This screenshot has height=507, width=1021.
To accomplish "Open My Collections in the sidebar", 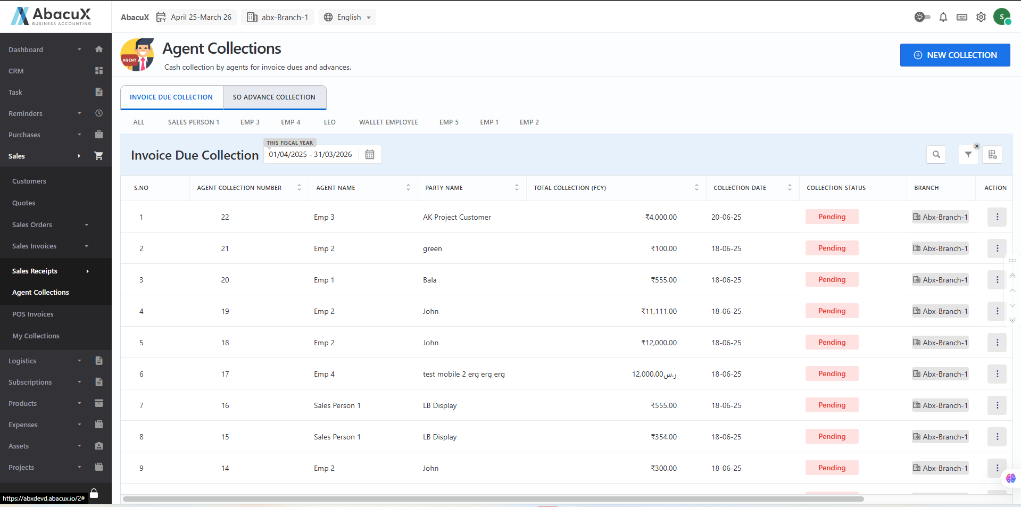I will click(36, 336).
